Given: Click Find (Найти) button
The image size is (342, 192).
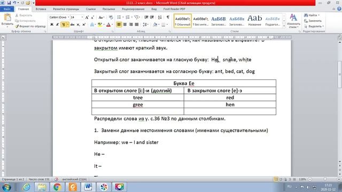Looking at the screenshot, I should pyautogui.click(x=312, y=15).
